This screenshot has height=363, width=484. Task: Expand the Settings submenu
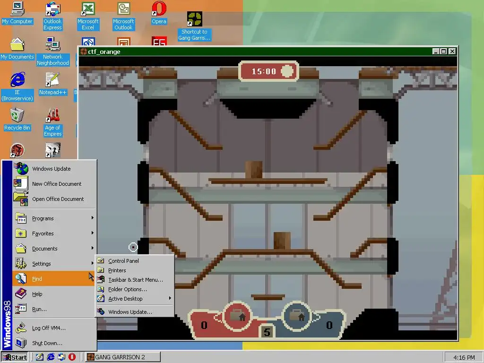(x=55, y=264)
